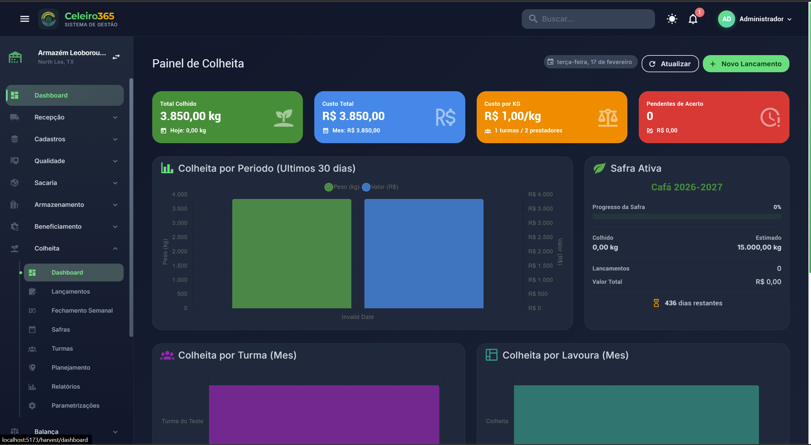The width and height of the screenshot is (811, 445).
Task: Click the clock icon in the Pendentes de Acerto card
Action: (770, 118)
